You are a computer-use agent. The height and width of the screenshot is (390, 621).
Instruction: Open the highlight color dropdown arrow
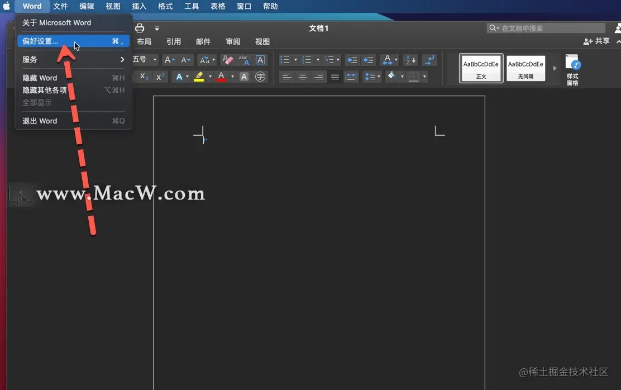point(210,77)
